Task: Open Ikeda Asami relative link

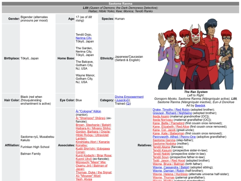Action: pyautogui.click(x=161, y=116)
